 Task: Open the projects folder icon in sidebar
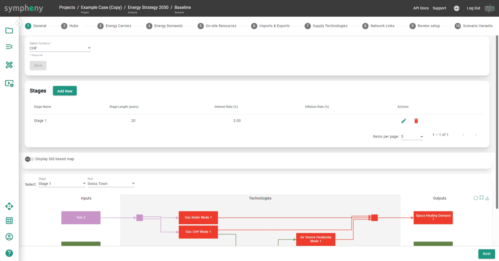(x=9, y=30)
